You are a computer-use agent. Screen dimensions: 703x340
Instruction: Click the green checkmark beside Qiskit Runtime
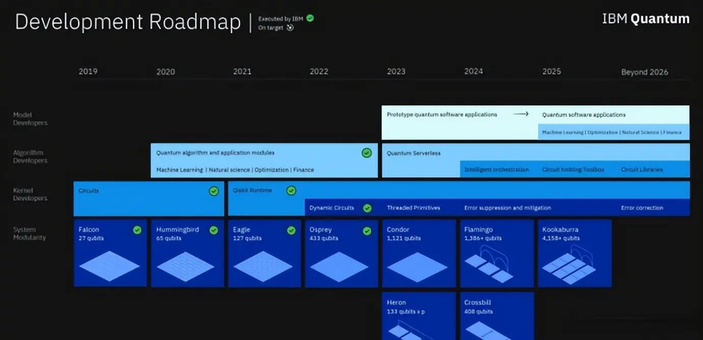pyautogui.click(x=291, y=190)
